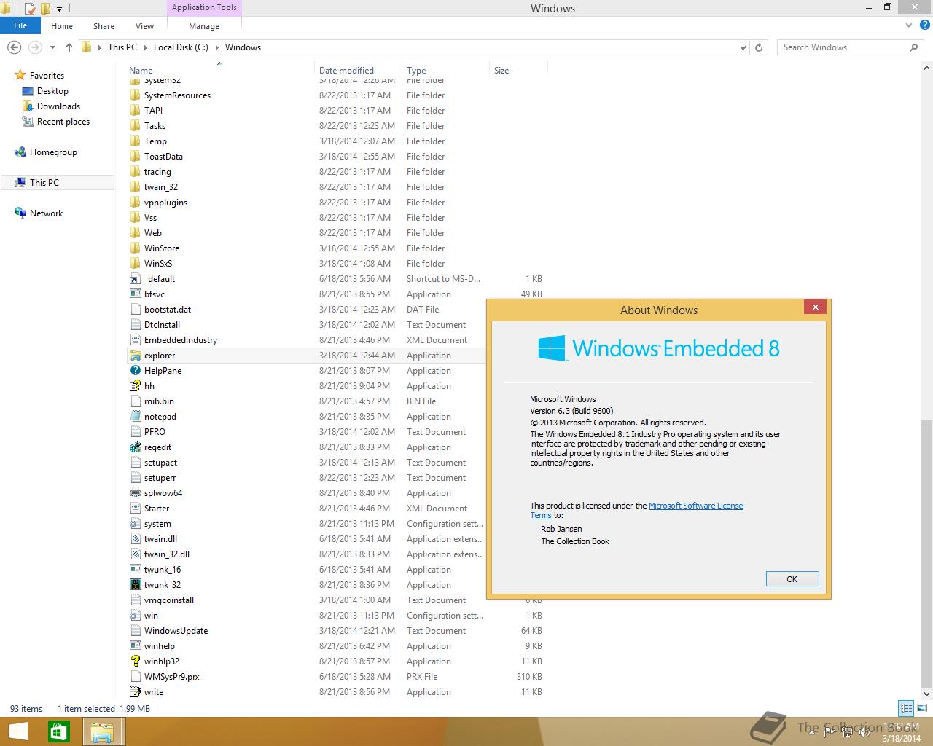Click the vertical scrollbar thumb

926,553
